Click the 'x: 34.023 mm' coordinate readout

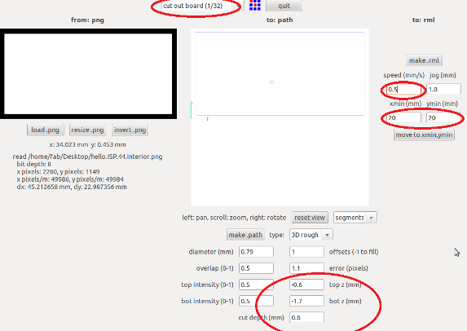coord(87,144)
